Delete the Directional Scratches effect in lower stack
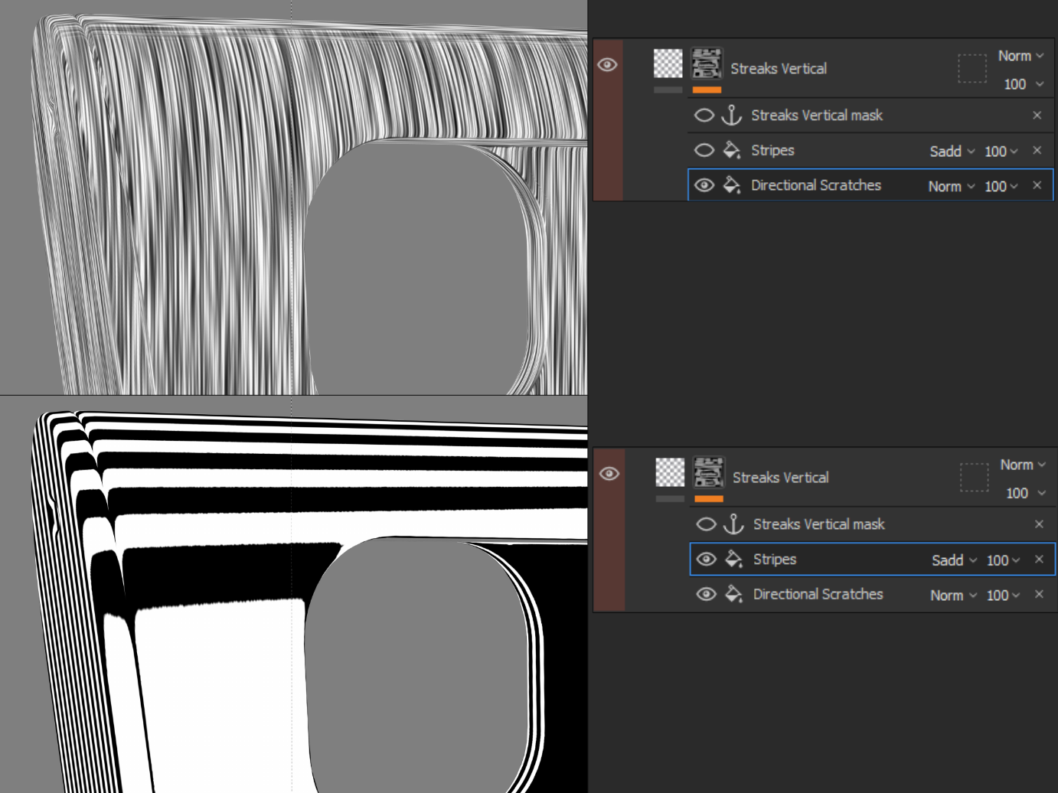The height and width of the screenshot is (793, 1058). pos(1040,594)
